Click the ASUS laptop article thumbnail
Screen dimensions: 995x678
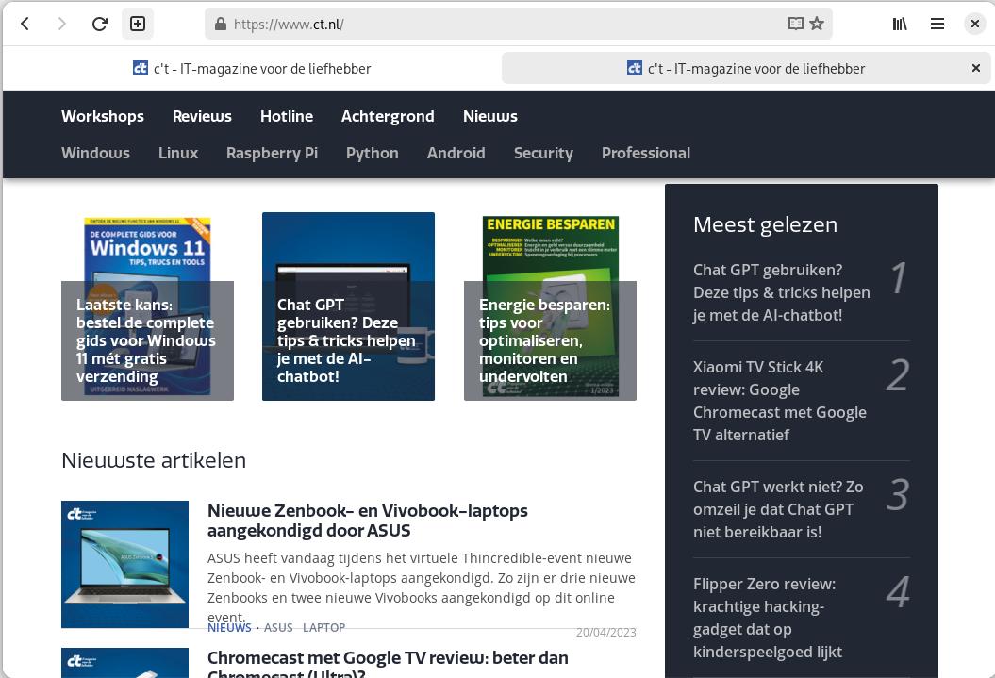tap(125, 565)
